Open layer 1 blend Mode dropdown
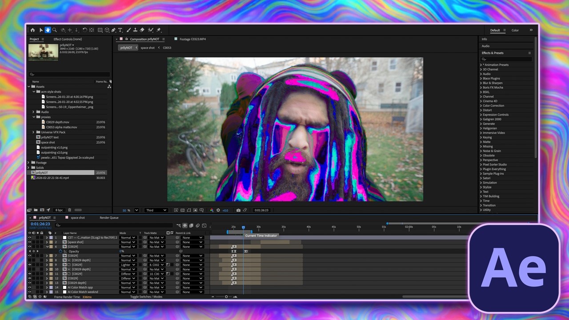Image resolution: width=569 pixels, height=320 pixels. click(128, 238)
